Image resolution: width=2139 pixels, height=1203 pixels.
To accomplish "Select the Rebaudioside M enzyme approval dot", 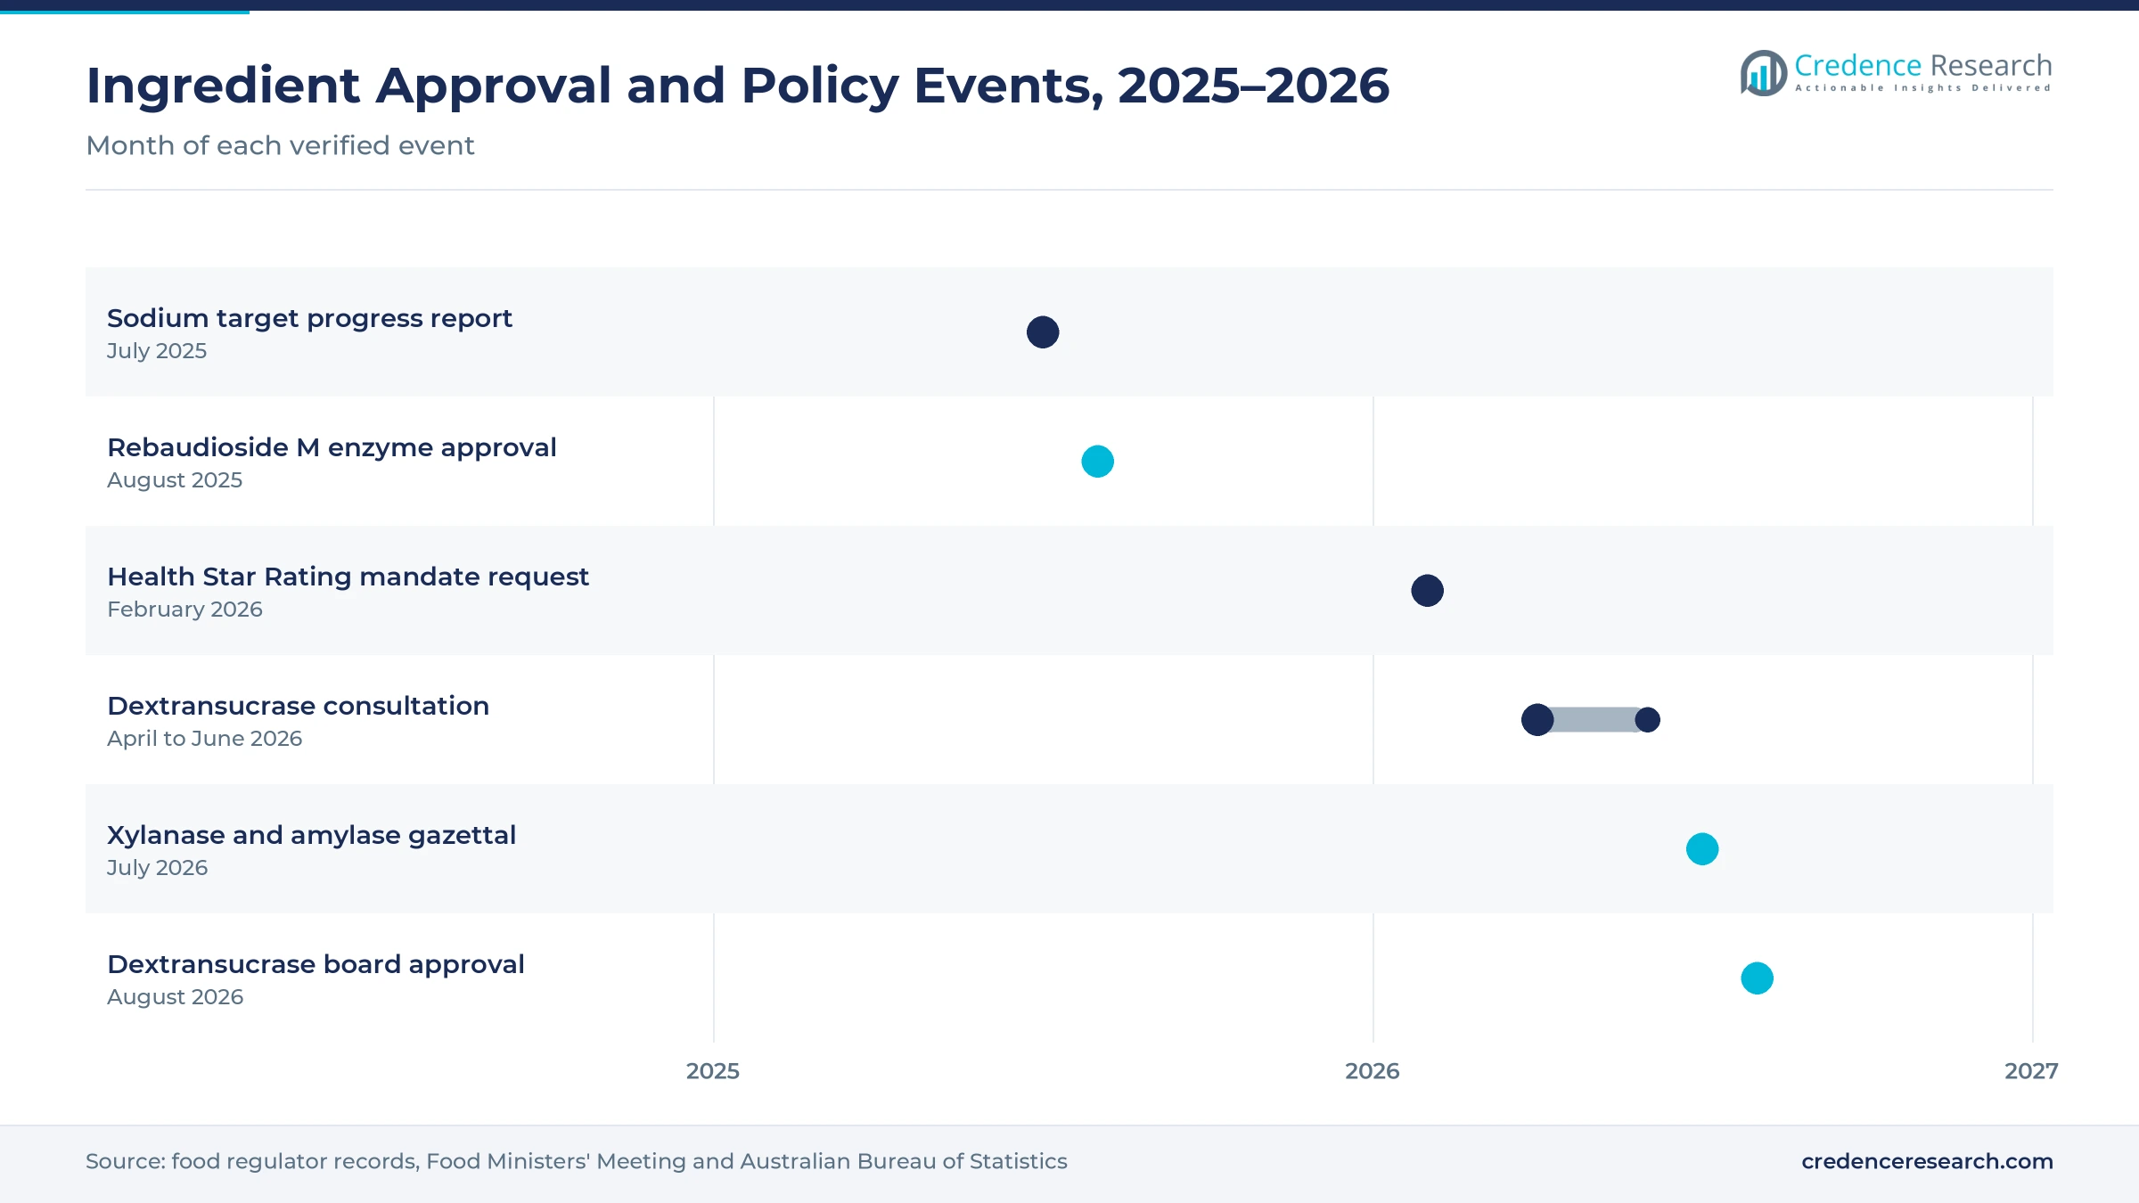I will (x=1097, y=462).
